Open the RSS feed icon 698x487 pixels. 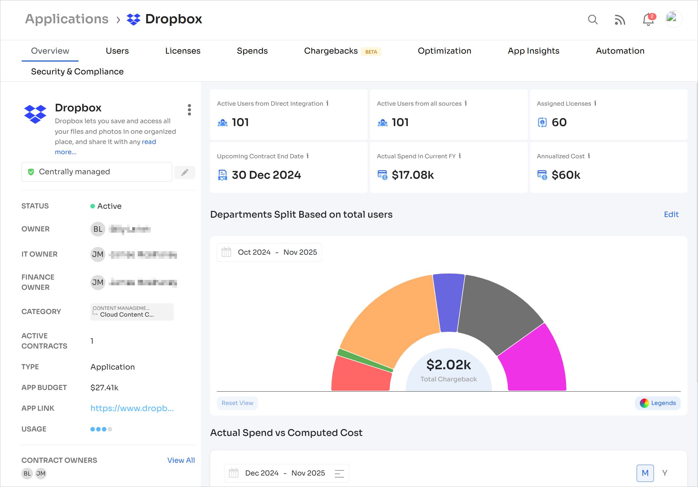click(620, 20)
